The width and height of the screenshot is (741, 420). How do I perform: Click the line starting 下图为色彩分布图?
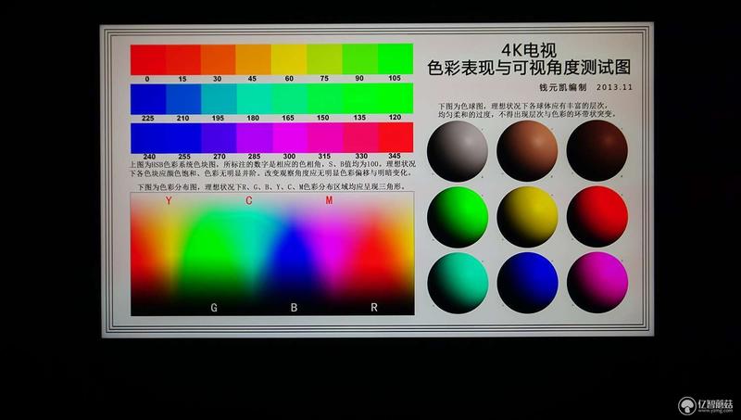point(271,187)
